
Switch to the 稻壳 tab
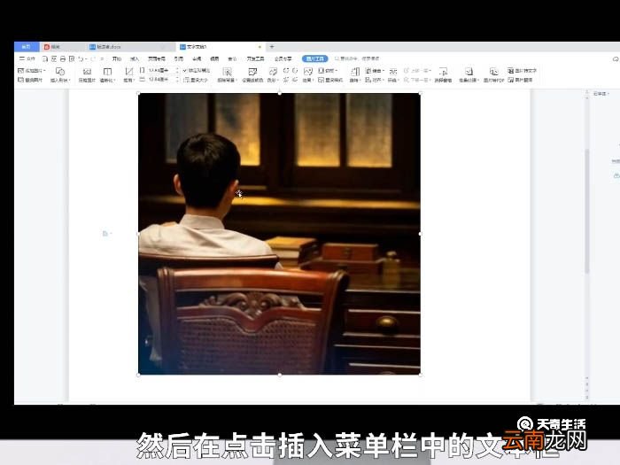(63, 47)
